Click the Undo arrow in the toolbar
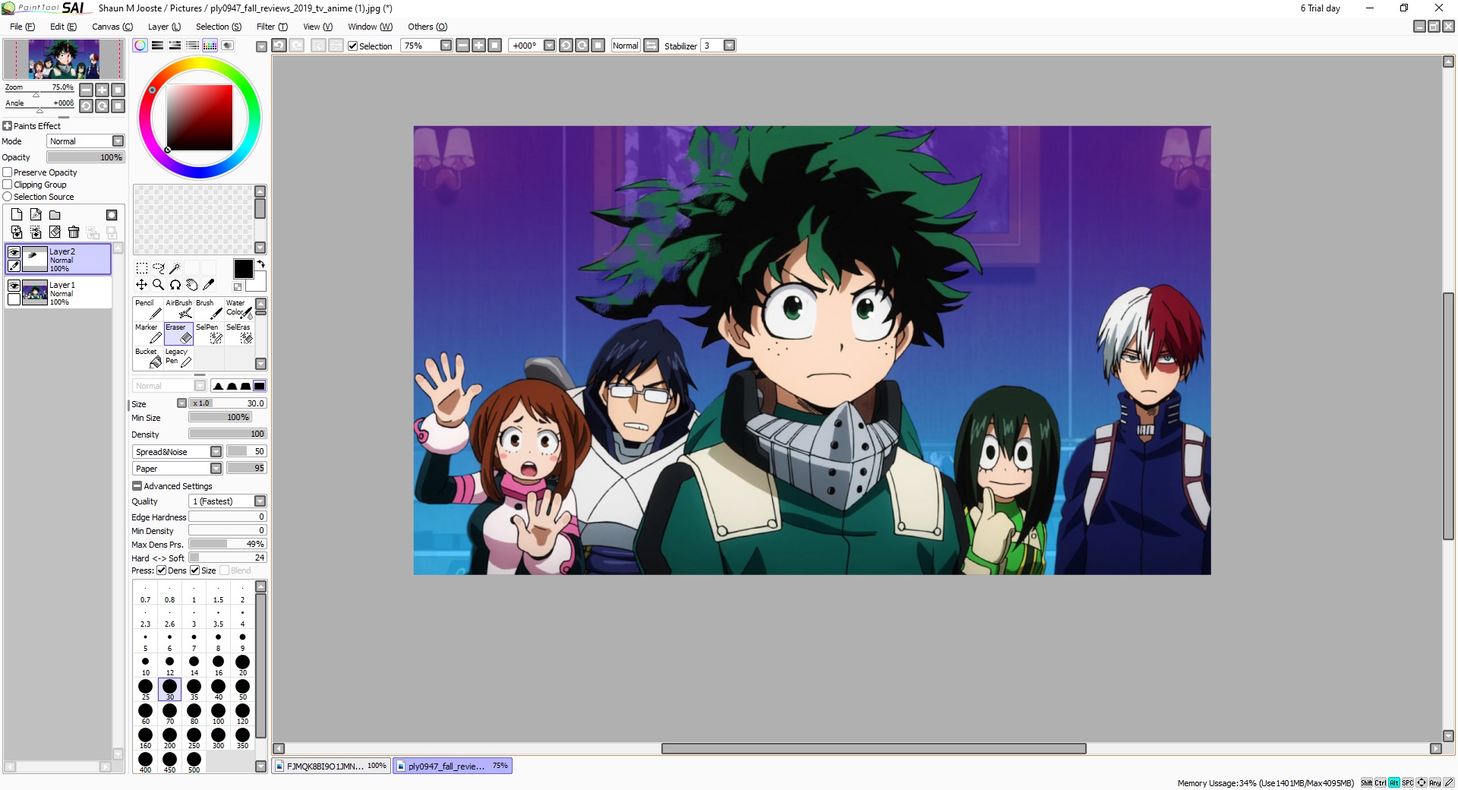 279,46
